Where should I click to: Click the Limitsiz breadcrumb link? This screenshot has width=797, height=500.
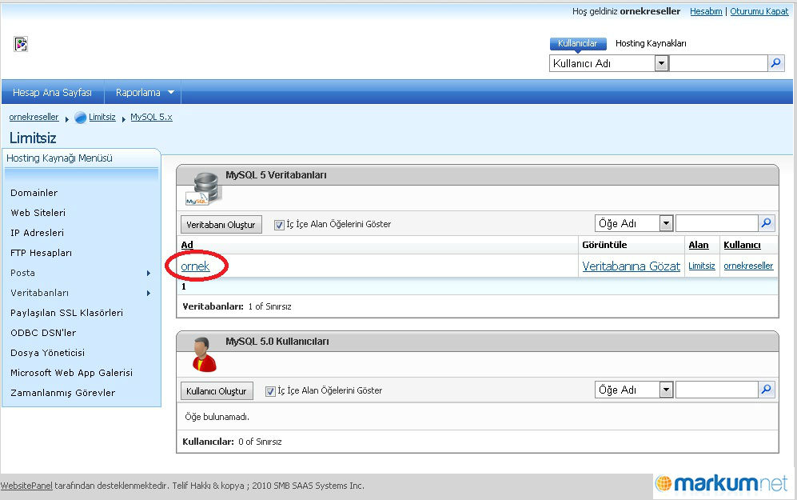point(102,117)
